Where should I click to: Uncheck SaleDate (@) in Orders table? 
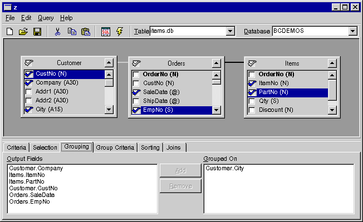point(136,92)
